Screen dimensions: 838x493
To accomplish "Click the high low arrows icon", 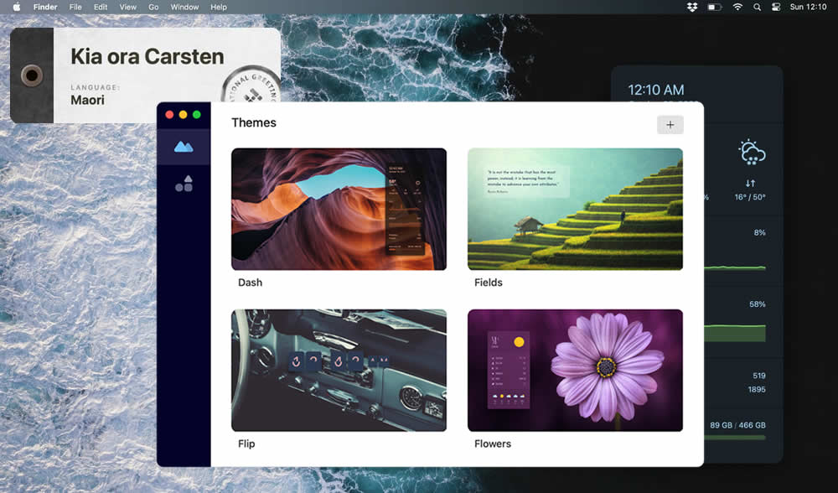I will [x=750, y=183].
